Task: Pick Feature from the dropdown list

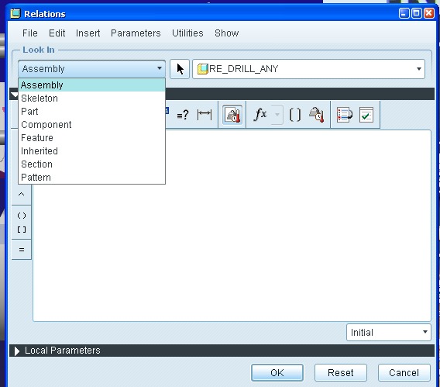Action: (x=91, y=138)
